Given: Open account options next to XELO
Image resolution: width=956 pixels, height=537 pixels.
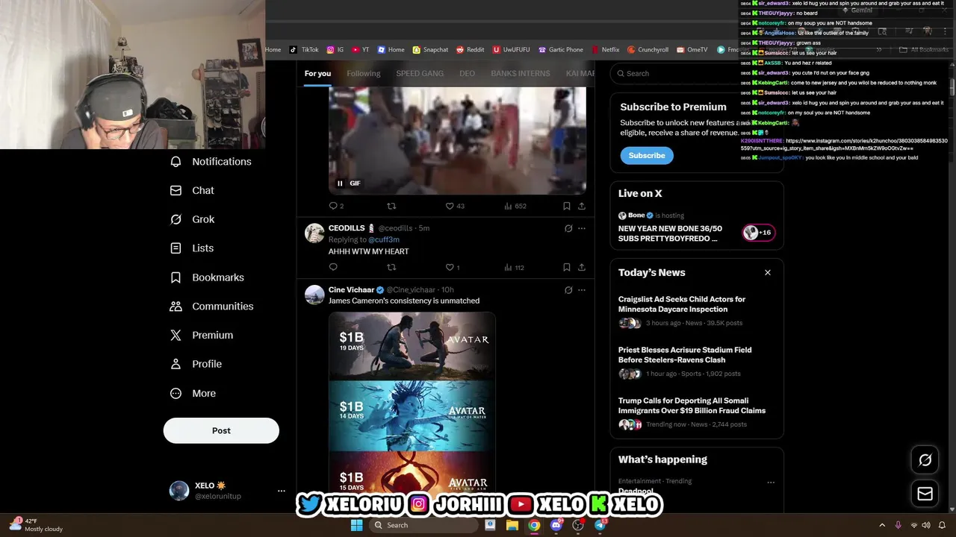Looking at the screenshot, I should click(x=282, y=491).
